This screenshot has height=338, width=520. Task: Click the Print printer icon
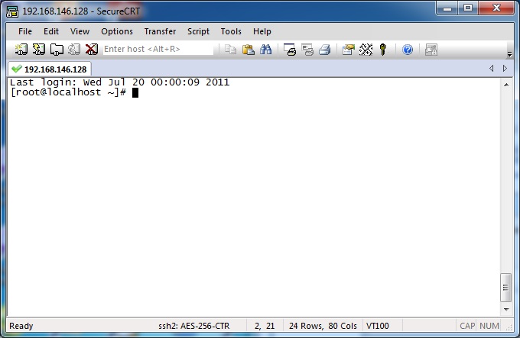coord(325,50)
